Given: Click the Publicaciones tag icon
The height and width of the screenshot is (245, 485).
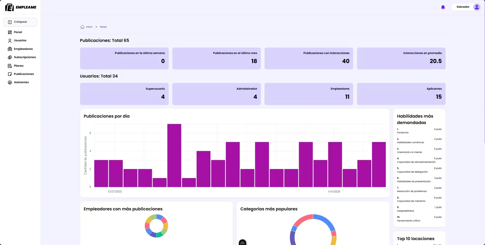Looking at the screenshot, I should (x=10, y=74).
